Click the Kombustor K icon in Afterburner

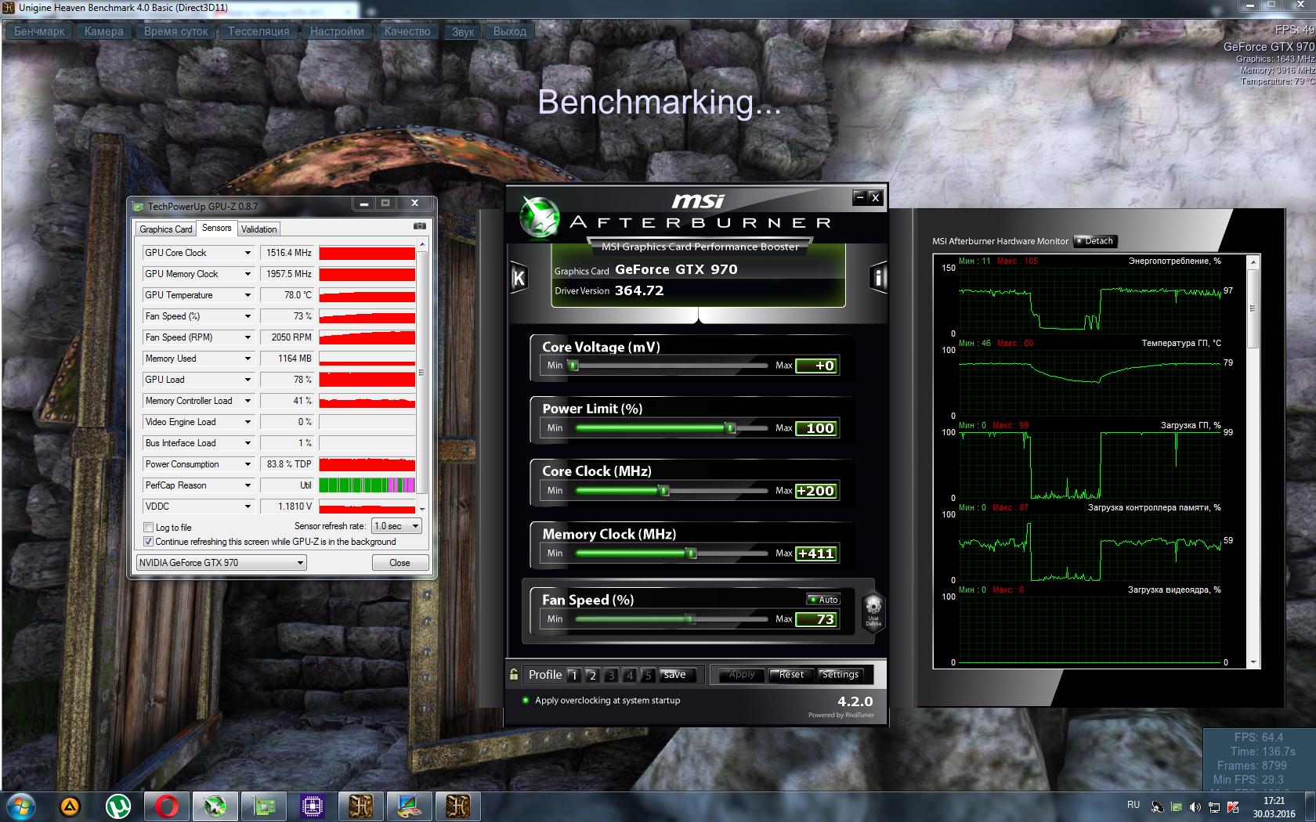518,277
